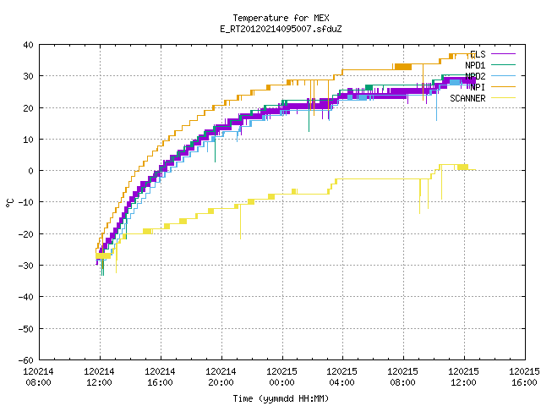
Task: Click the x-axis tick label 120215 04:00
Action: [x=342, y=377]
